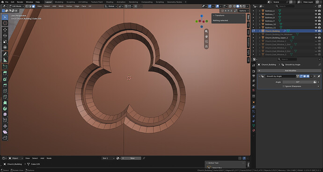Open the Slot 1 material slot dropdown
The width and height of the screenshot is (323, 172).
click(108, 158)
